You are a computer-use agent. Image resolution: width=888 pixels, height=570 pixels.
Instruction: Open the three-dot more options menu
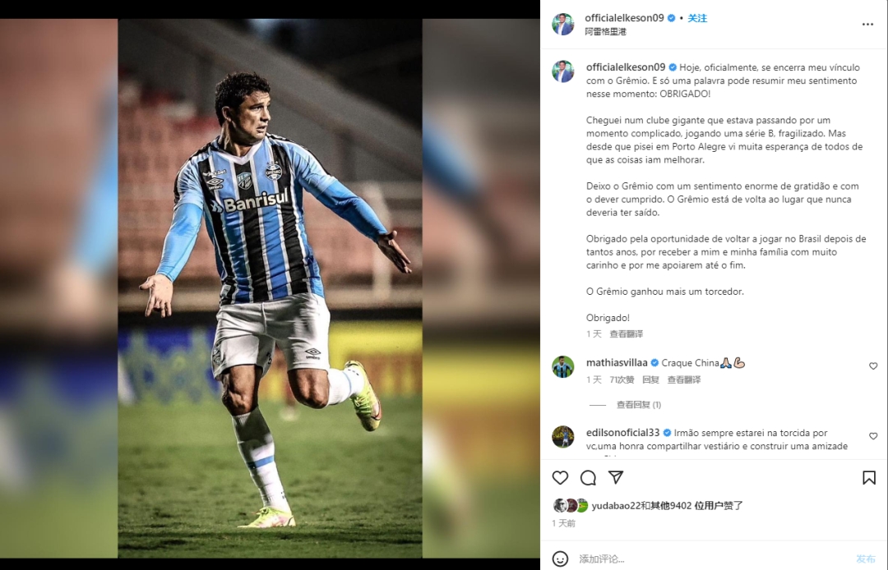[867, 25]
